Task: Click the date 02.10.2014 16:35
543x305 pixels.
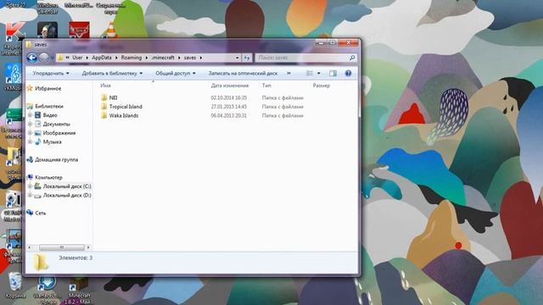Action: (x=229, y=97)
